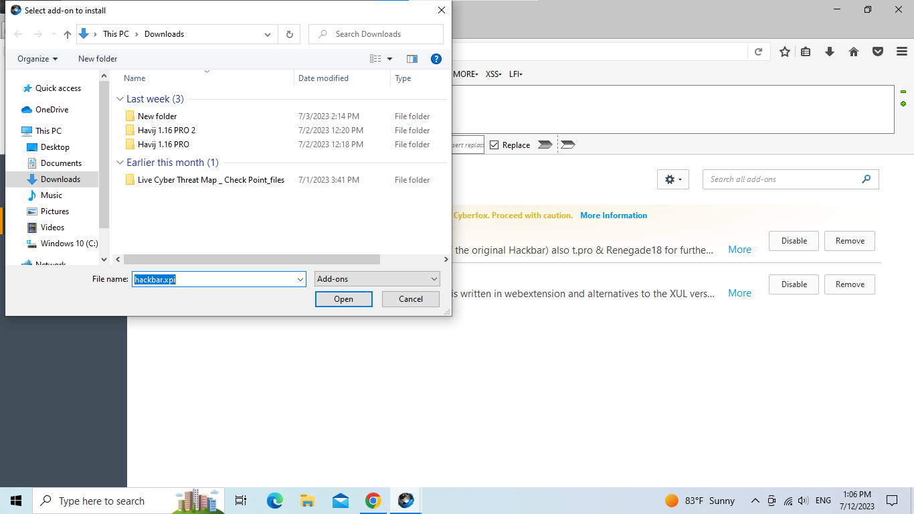Open File Explorer from taskbar
Viewport: 914px width, 514px height.
tap(307, 501)
